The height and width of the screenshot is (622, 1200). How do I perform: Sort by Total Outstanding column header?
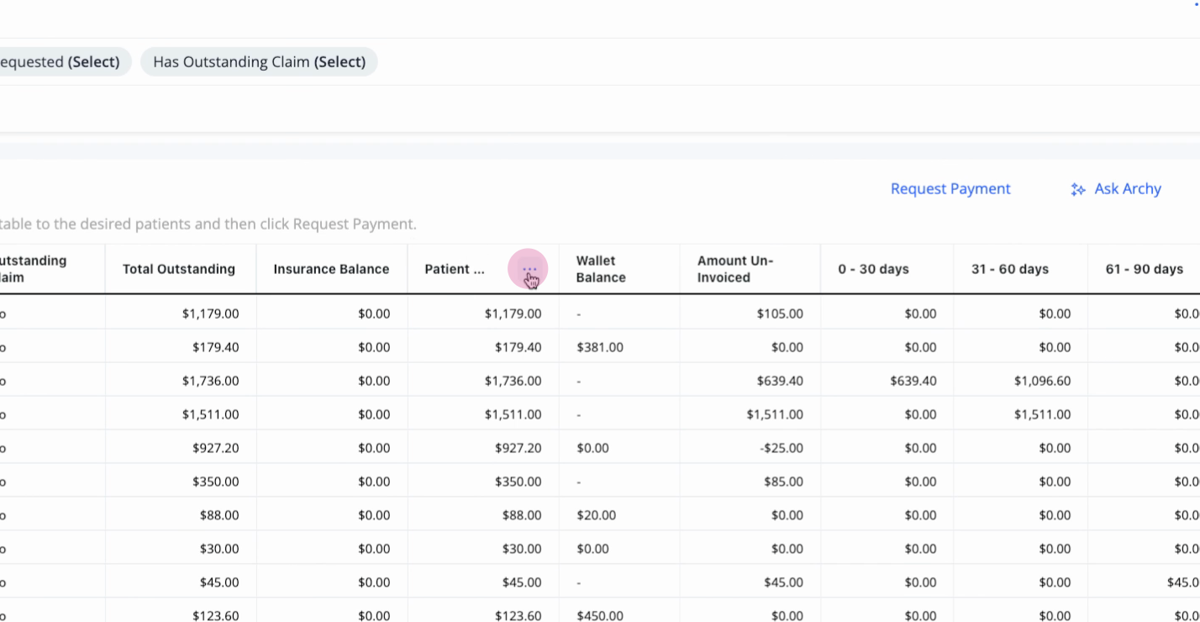click(x=179, y=269)
